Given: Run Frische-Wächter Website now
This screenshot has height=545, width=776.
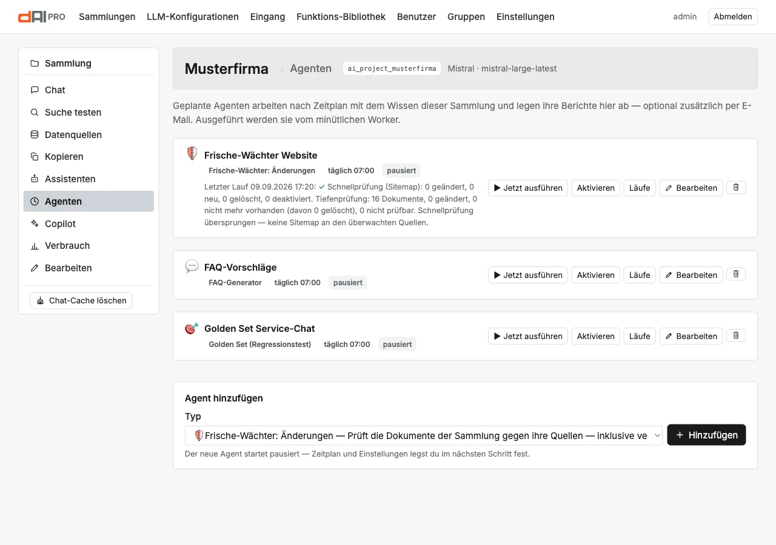Looking at the screenshot, I should pyautogui.click(x=528, y=188).
